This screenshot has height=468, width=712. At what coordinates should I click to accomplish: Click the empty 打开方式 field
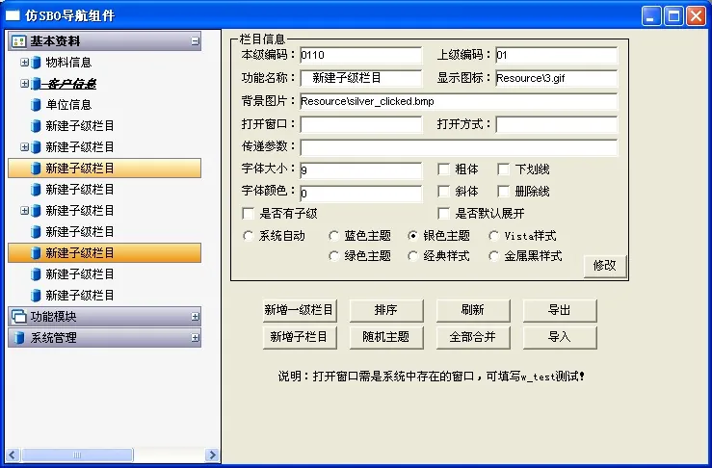(x=557, y=124)
